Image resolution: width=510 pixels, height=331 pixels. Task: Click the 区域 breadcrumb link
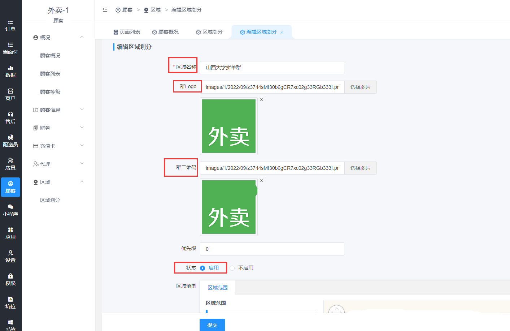[152, 10]
